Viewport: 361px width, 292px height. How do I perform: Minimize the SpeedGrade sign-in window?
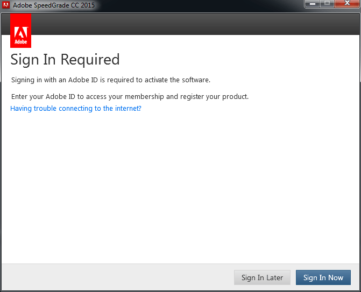click(313, 4)
